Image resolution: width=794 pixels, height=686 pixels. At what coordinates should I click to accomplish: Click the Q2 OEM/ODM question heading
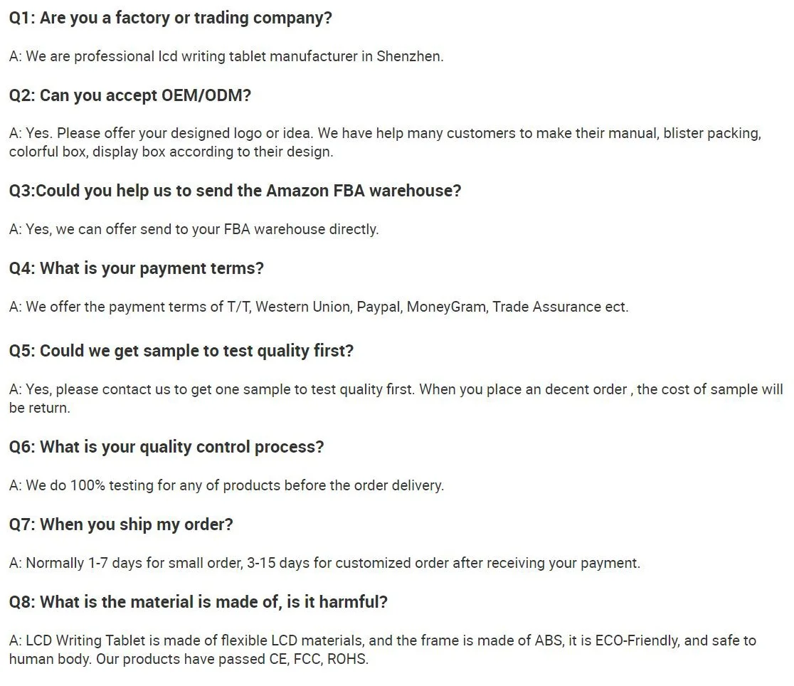point(130,95)
